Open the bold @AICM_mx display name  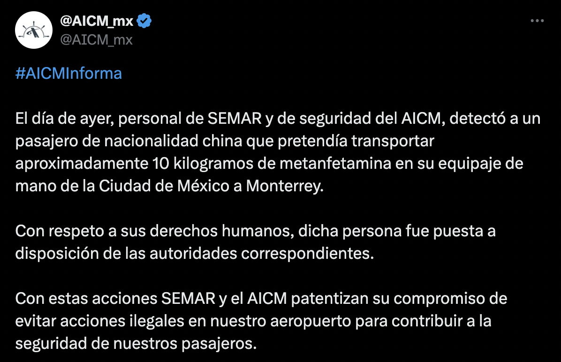click(97, 21)
